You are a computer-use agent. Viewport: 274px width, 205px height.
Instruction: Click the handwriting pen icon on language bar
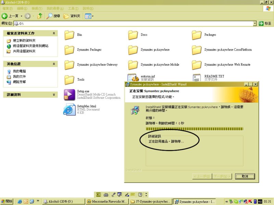tap(127, 194)
